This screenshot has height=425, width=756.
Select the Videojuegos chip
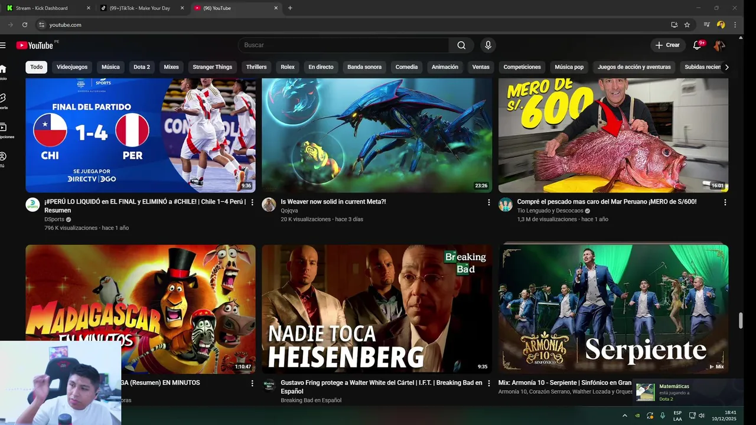tap(72, 67)
